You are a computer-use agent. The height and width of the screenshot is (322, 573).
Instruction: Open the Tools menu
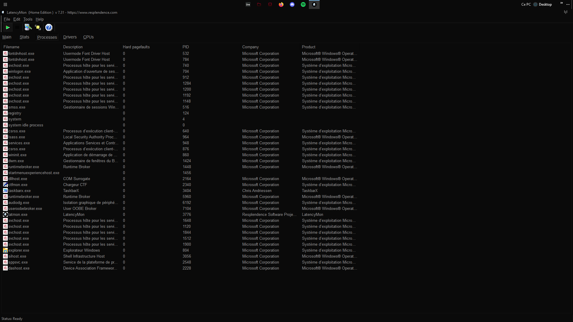(x=28, y=19)
